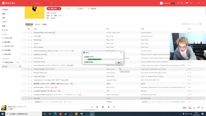Switch to the 歌曲列表 tab
206x116 pixels.
tap(29, 24)
